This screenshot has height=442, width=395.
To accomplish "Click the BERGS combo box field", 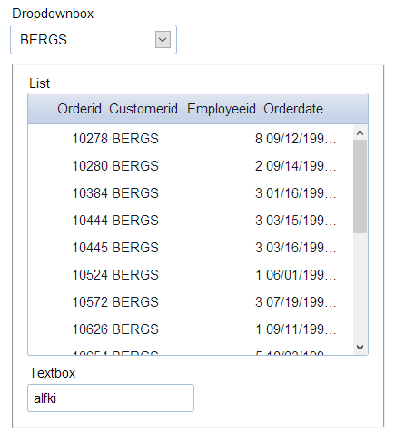I will (94, 40).
